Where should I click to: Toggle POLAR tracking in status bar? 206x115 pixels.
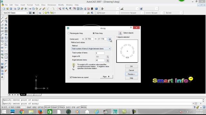click(x=47, y=107)
